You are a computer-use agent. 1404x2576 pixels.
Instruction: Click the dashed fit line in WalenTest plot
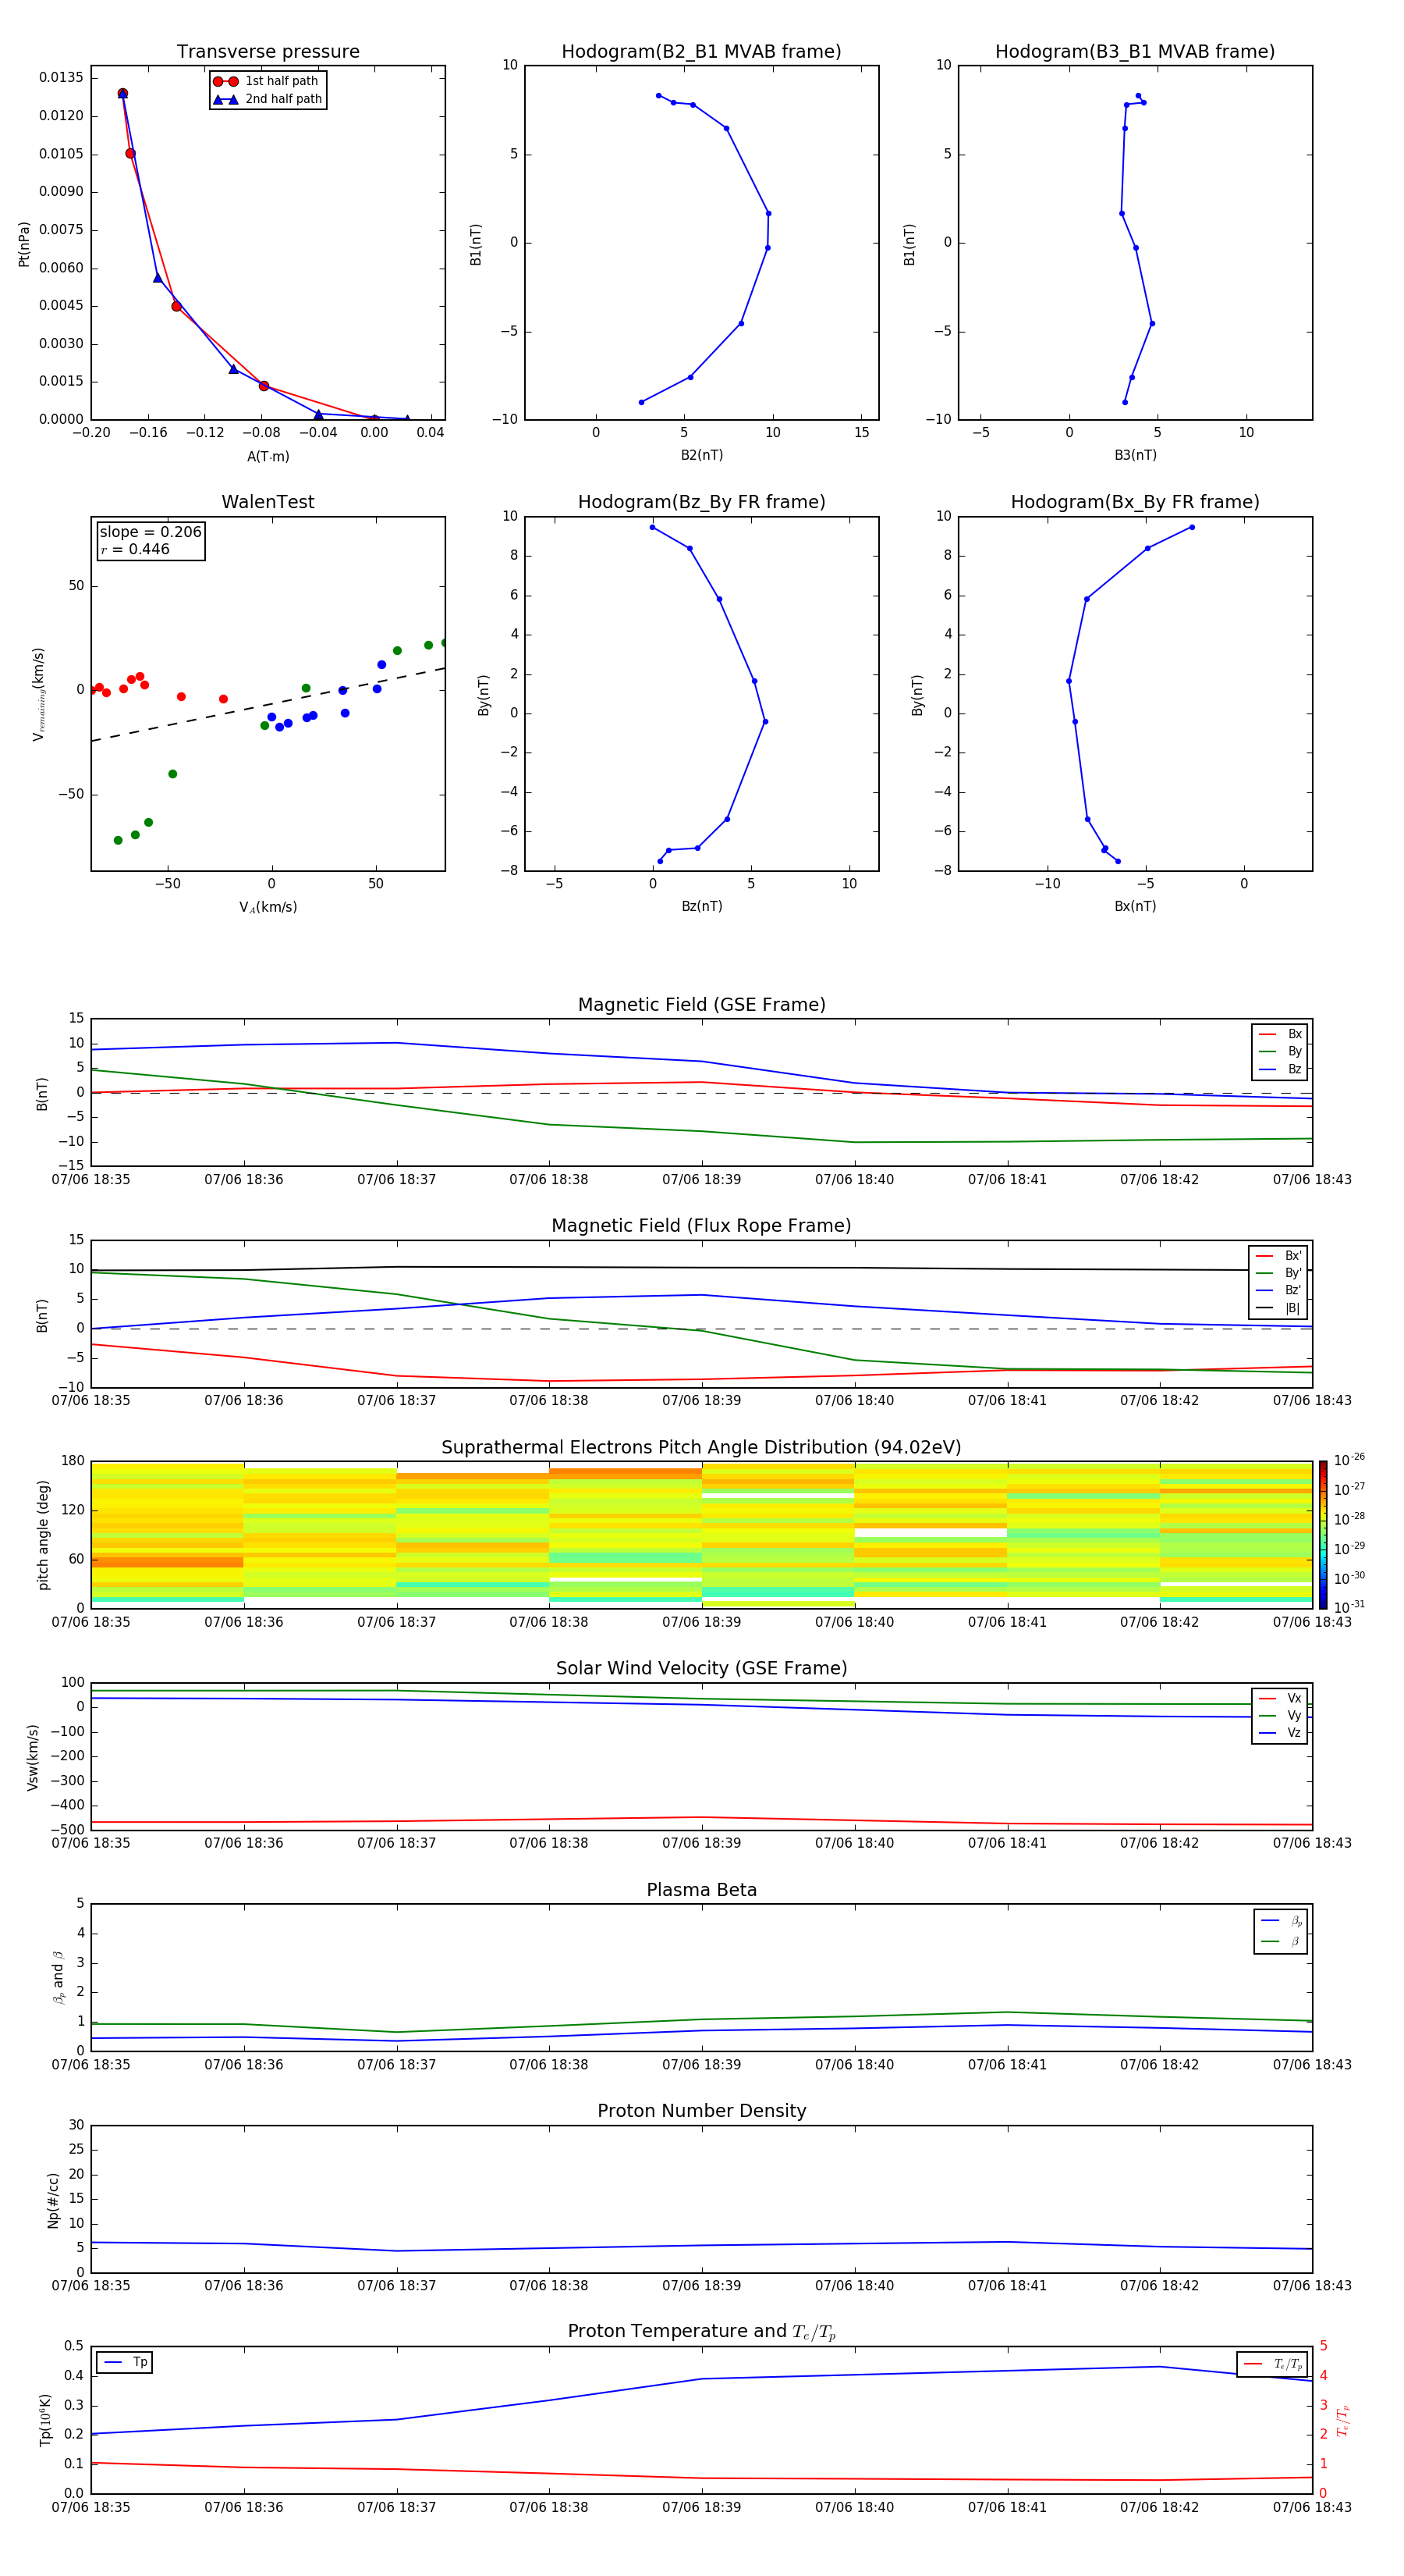point(268,705)
